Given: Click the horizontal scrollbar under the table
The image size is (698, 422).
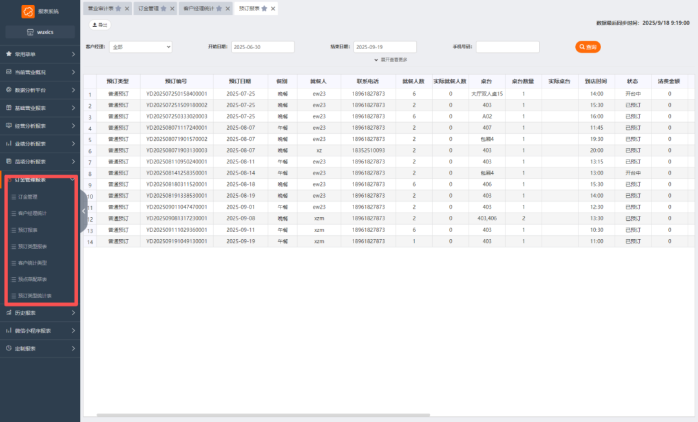Looking at the screenshot, I should pos(263,415).
